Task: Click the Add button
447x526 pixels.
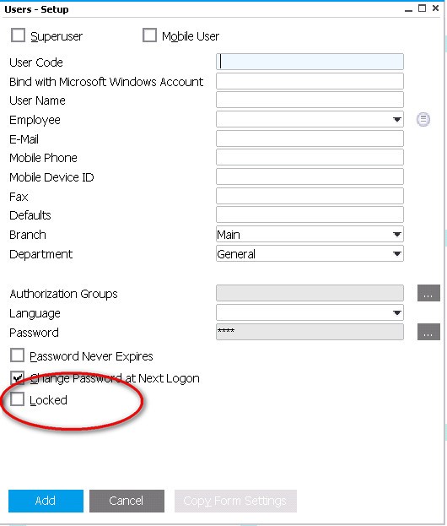Action: point(46,501)
